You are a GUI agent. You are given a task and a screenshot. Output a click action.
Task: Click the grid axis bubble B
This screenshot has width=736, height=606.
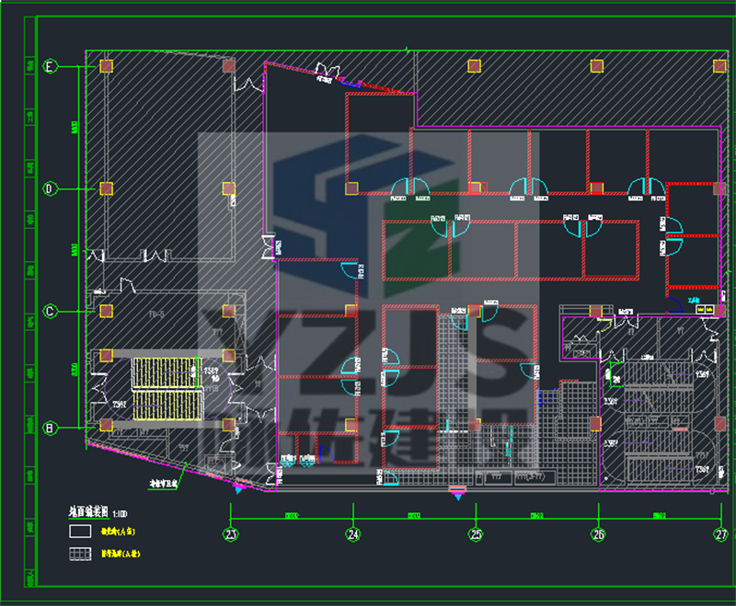pyautogui.click(x=52, y=426)
